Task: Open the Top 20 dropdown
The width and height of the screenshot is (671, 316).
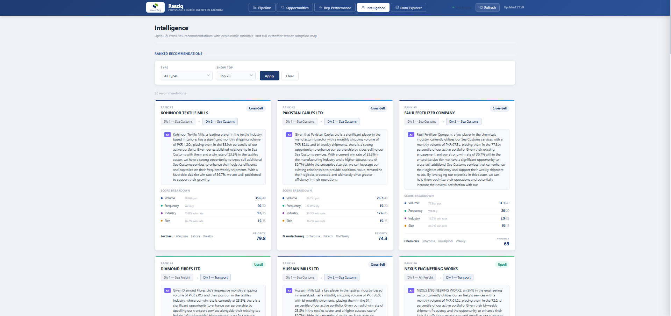Action: (x=236, y=76)
